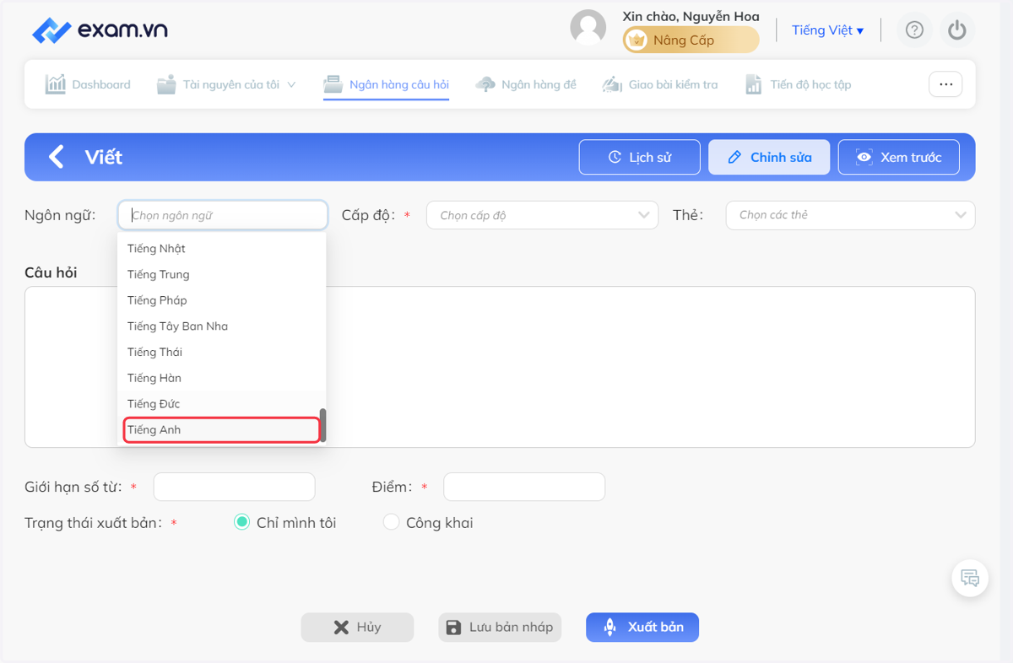
Task: Click the Chỉnh sửa edit button
Action: pos(769,157)
